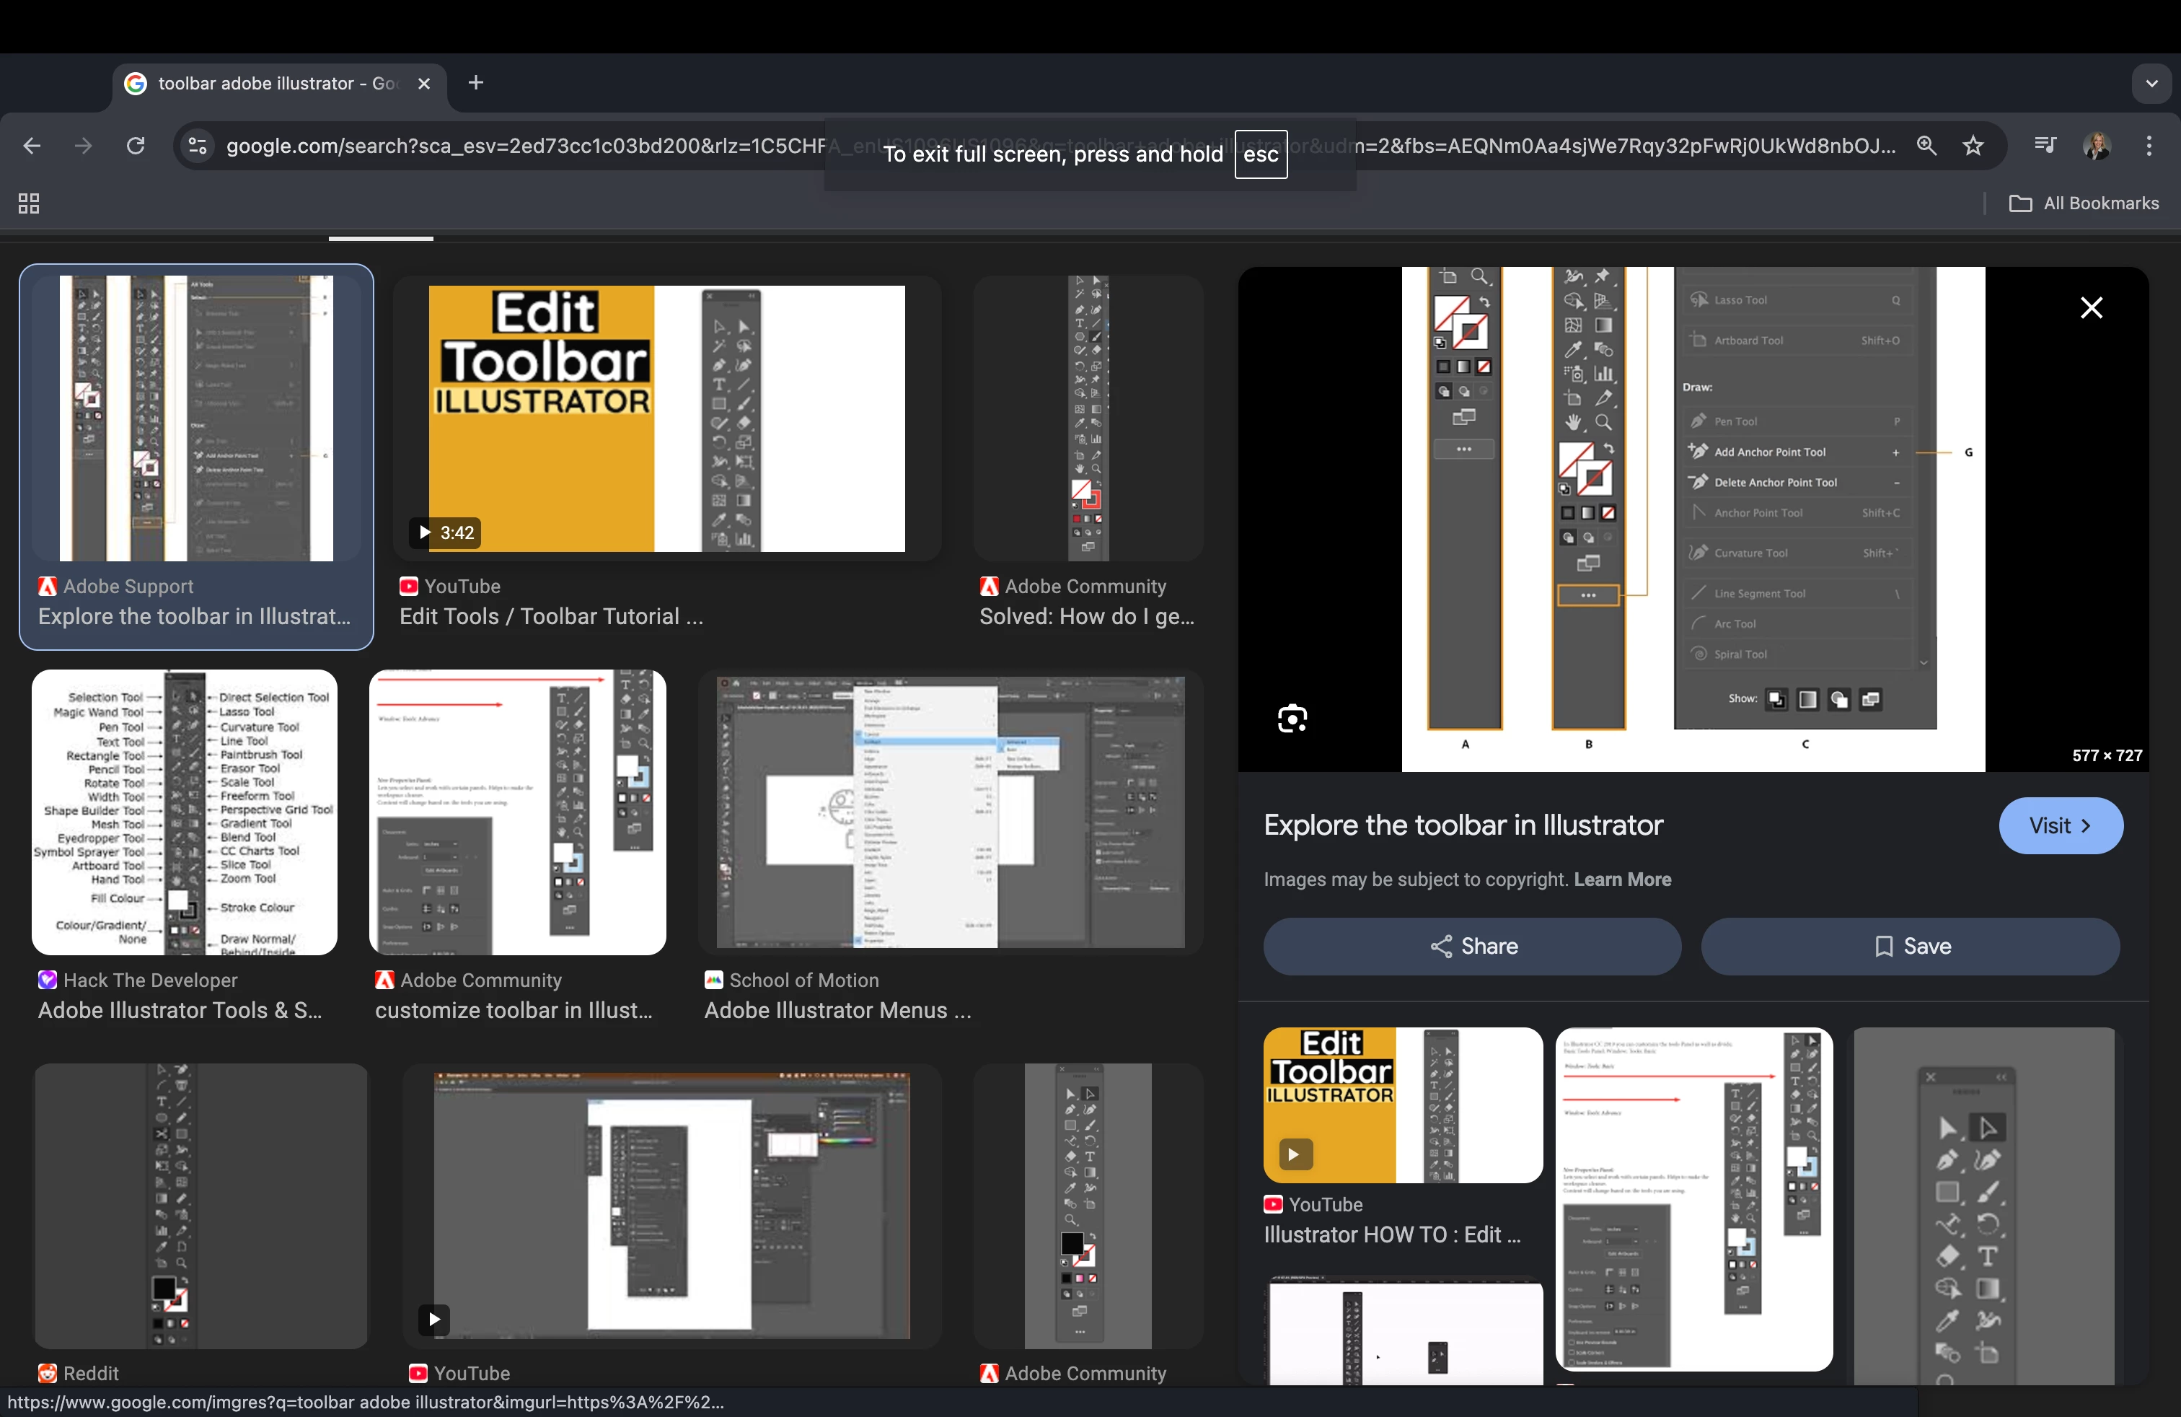Click the apps grid icon in bookmarks bar
This screenshot has width=2181, height=1417.
pyautogui.click(x=28, y=203)
